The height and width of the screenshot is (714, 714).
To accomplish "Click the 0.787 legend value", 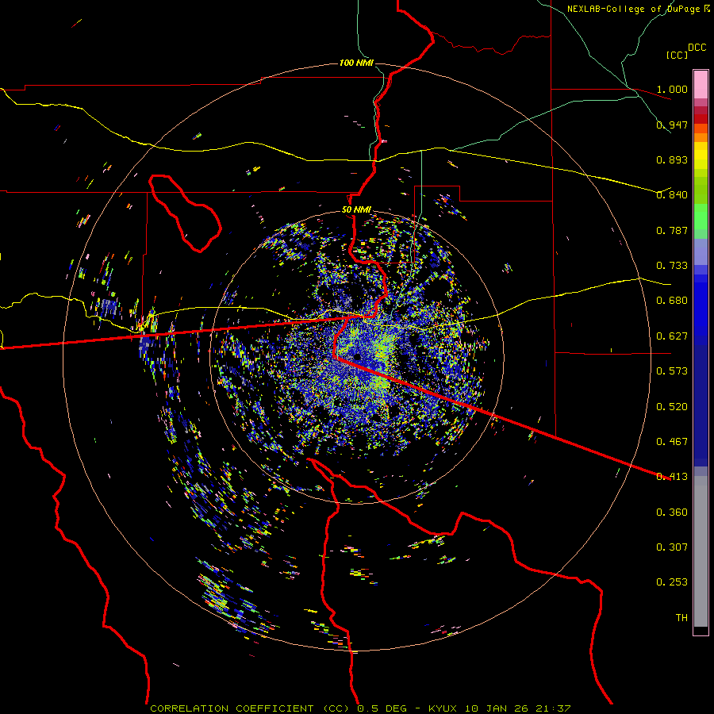I will click(x=672, y=230).
